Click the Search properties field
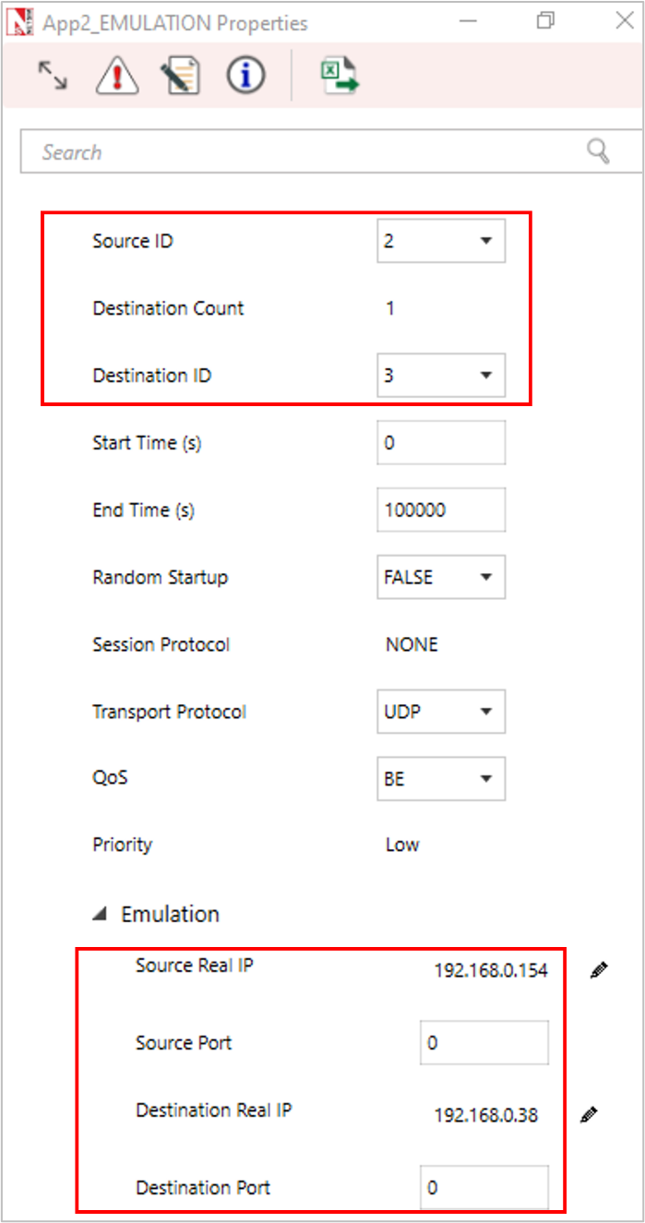Image resolution: width=645 pixels, height=1223 pixels. 305,152
